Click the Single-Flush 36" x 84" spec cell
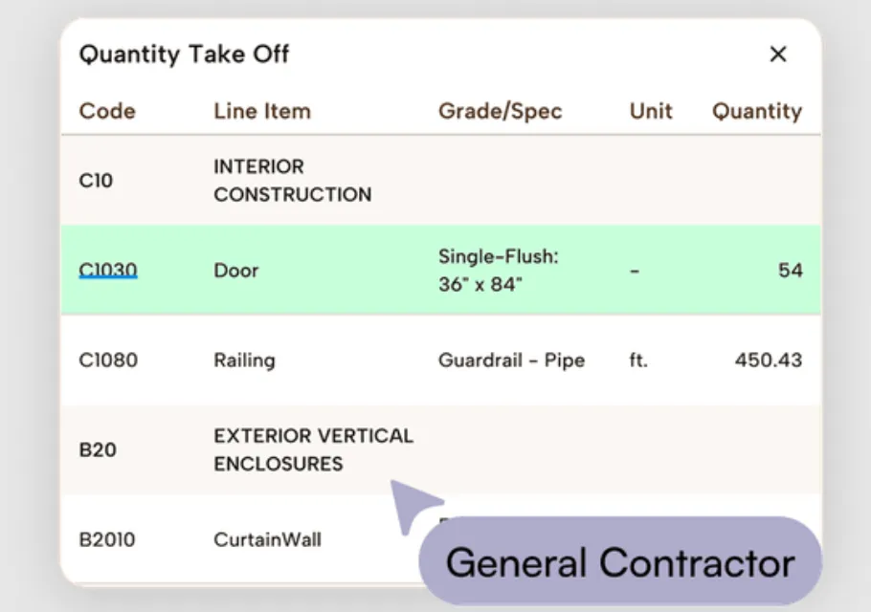This screenshot has width=871, height=612. point(498,271)
